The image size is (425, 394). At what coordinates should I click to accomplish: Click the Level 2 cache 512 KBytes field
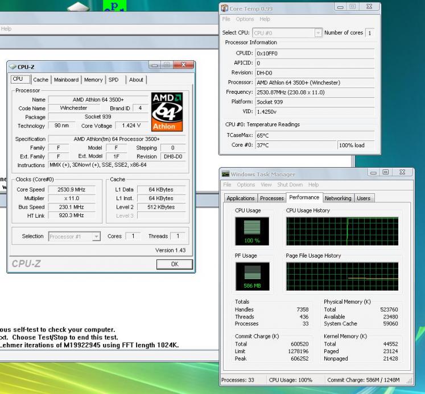click(162, 207)
